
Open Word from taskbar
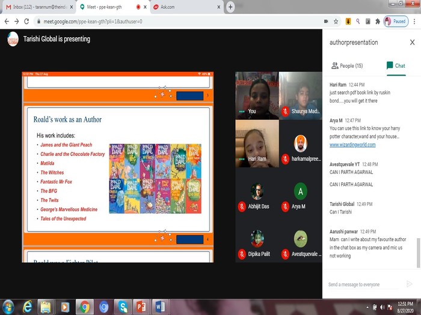tap(161, 307)
